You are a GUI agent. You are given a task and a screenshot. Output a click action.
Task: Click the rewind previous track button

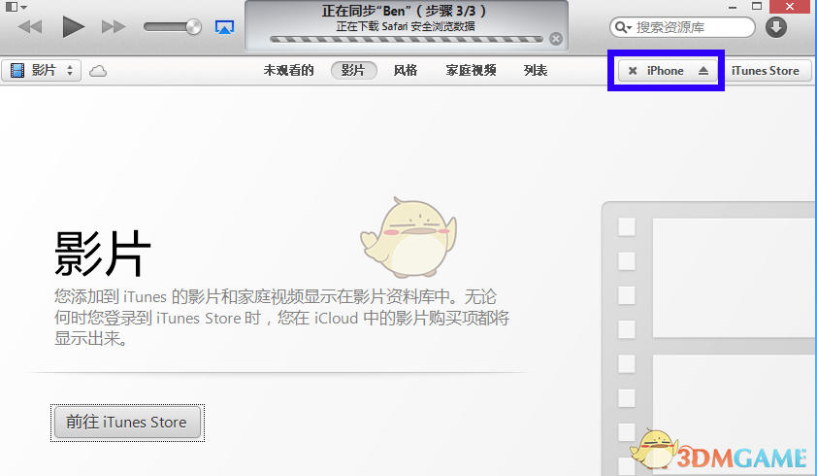tap(30, 26)
